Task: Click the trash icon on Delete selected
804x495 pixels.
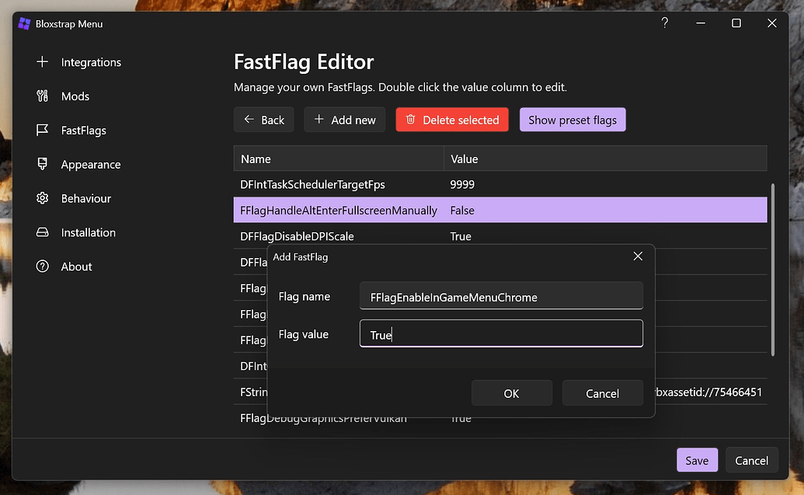Action: [410, 120]
